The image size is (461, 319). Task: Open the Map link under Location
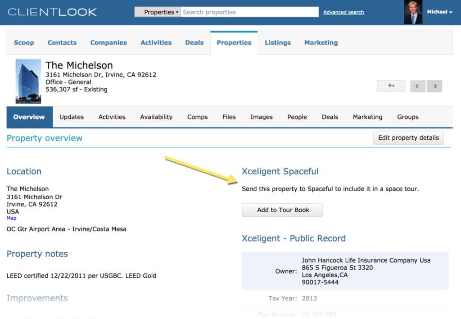pyautogui.click(x=11, y=218)
